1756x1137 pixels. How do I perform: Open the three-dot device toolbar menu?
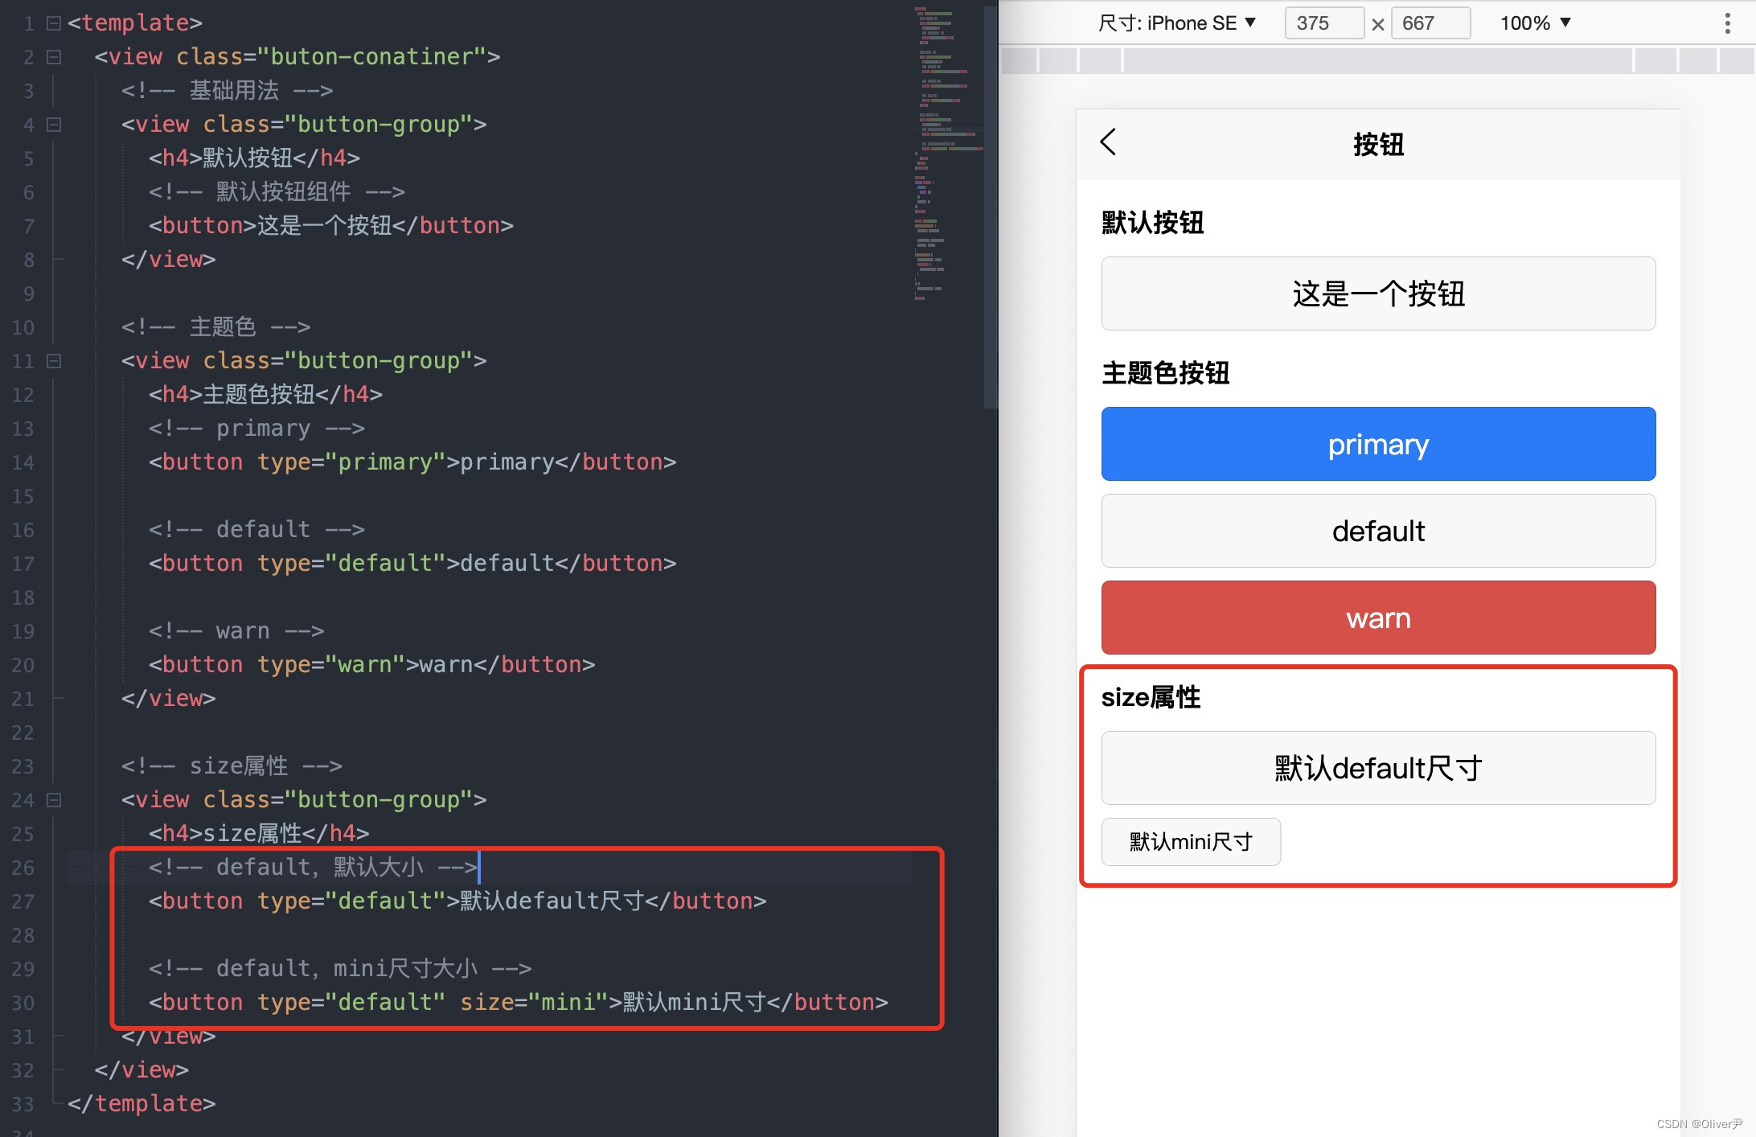[1727, 23]
